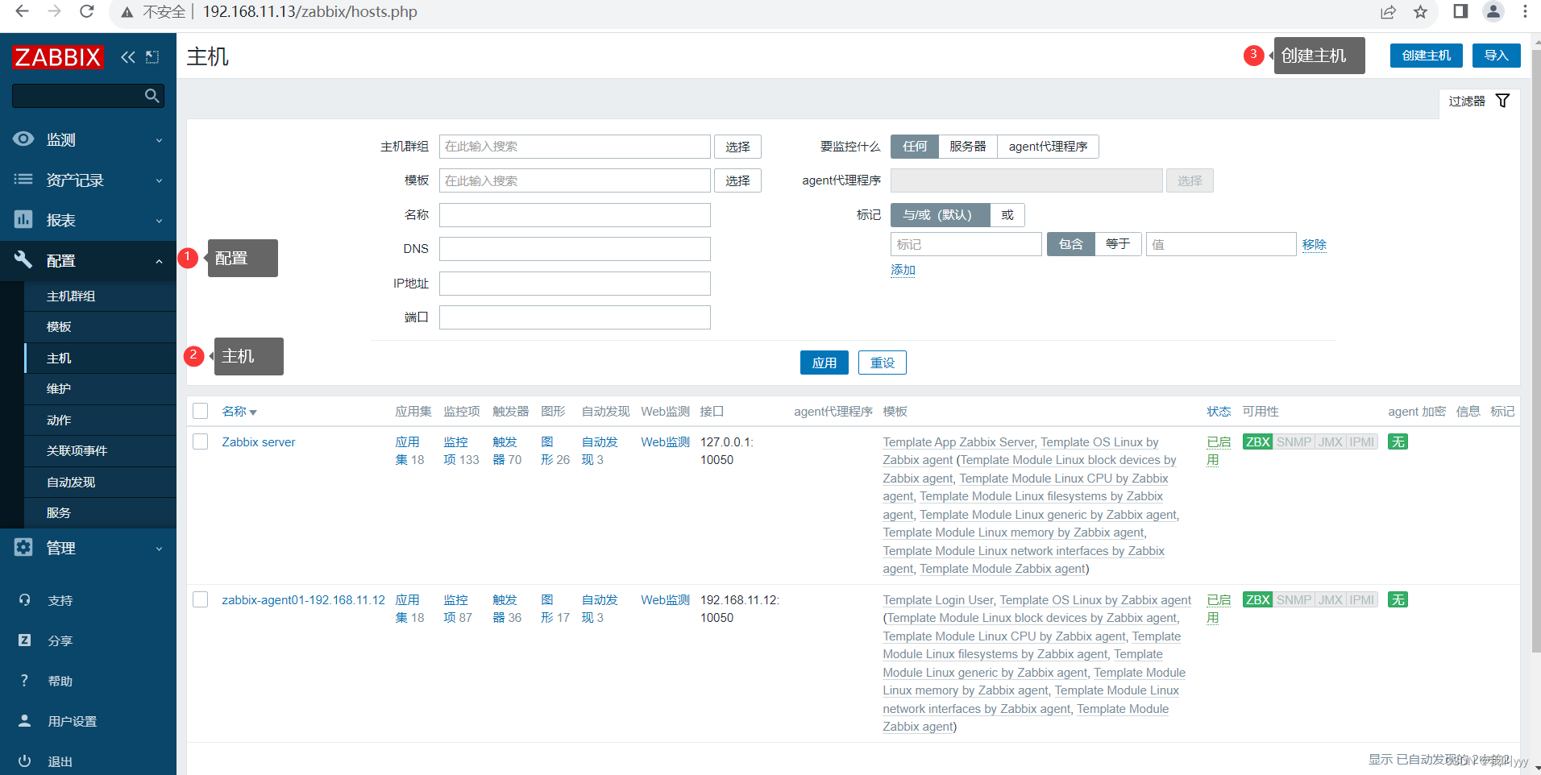Reload the page via browser refresh icon
Image resolution: width=1541 pixels, height=775 pixels.
[x=87, y=12]
